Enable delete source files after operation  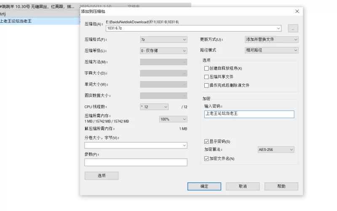(206, 85)
